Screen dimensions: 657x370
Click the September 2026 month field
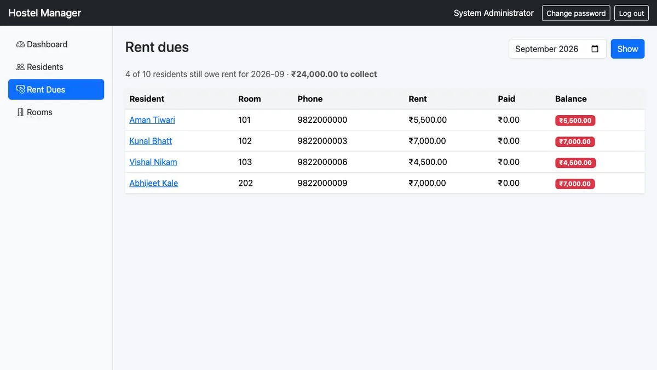click(x=557, y=49)
